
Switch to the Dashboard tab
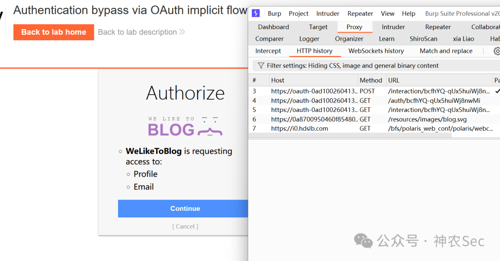273,27
